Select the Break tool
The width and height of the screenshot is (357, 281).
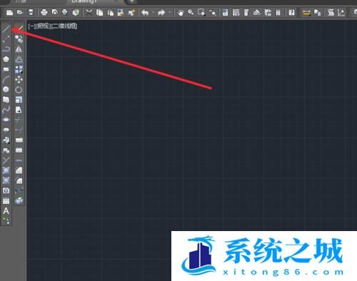point(19,150)
